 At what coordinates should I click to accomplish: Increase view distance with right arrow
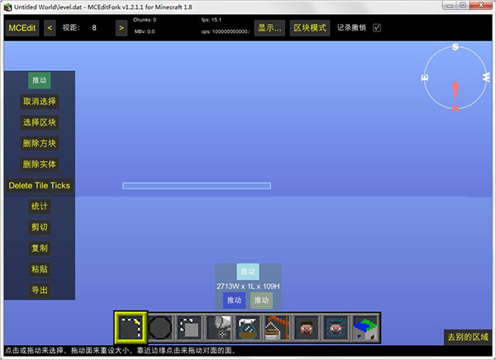click(x=122, y=28)
